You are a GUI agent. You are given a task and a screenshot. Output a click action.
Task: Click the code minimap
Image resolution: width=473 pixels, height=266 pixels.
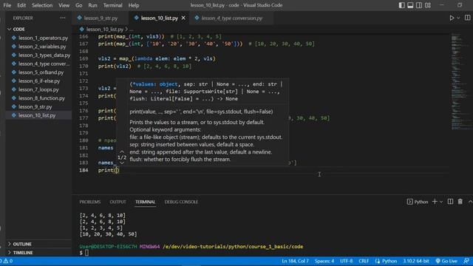tap(459, 81)
